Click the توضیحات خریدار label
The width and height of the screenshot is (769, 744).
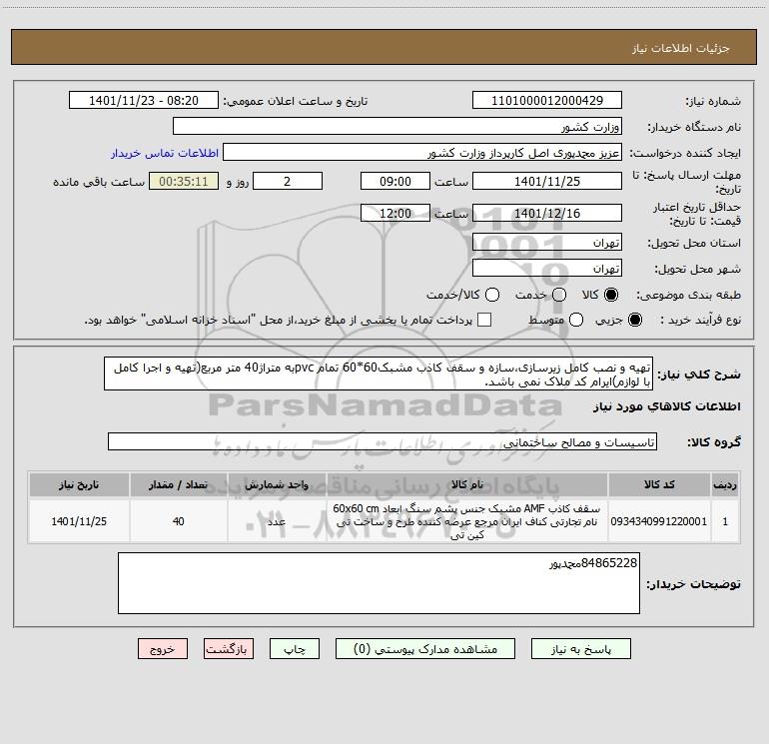tap(693, 583)
